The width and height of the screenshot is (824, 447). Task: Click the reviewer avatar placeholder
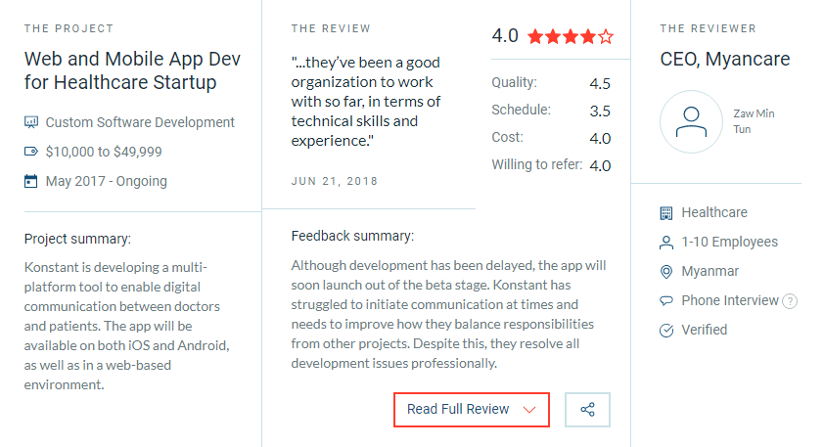coord(691,122)
